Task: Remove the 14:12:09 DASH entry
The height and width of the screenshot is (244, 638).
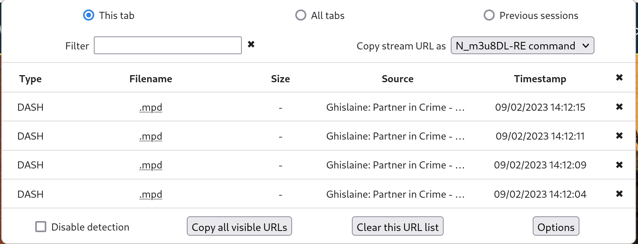Action: point(619,165)
